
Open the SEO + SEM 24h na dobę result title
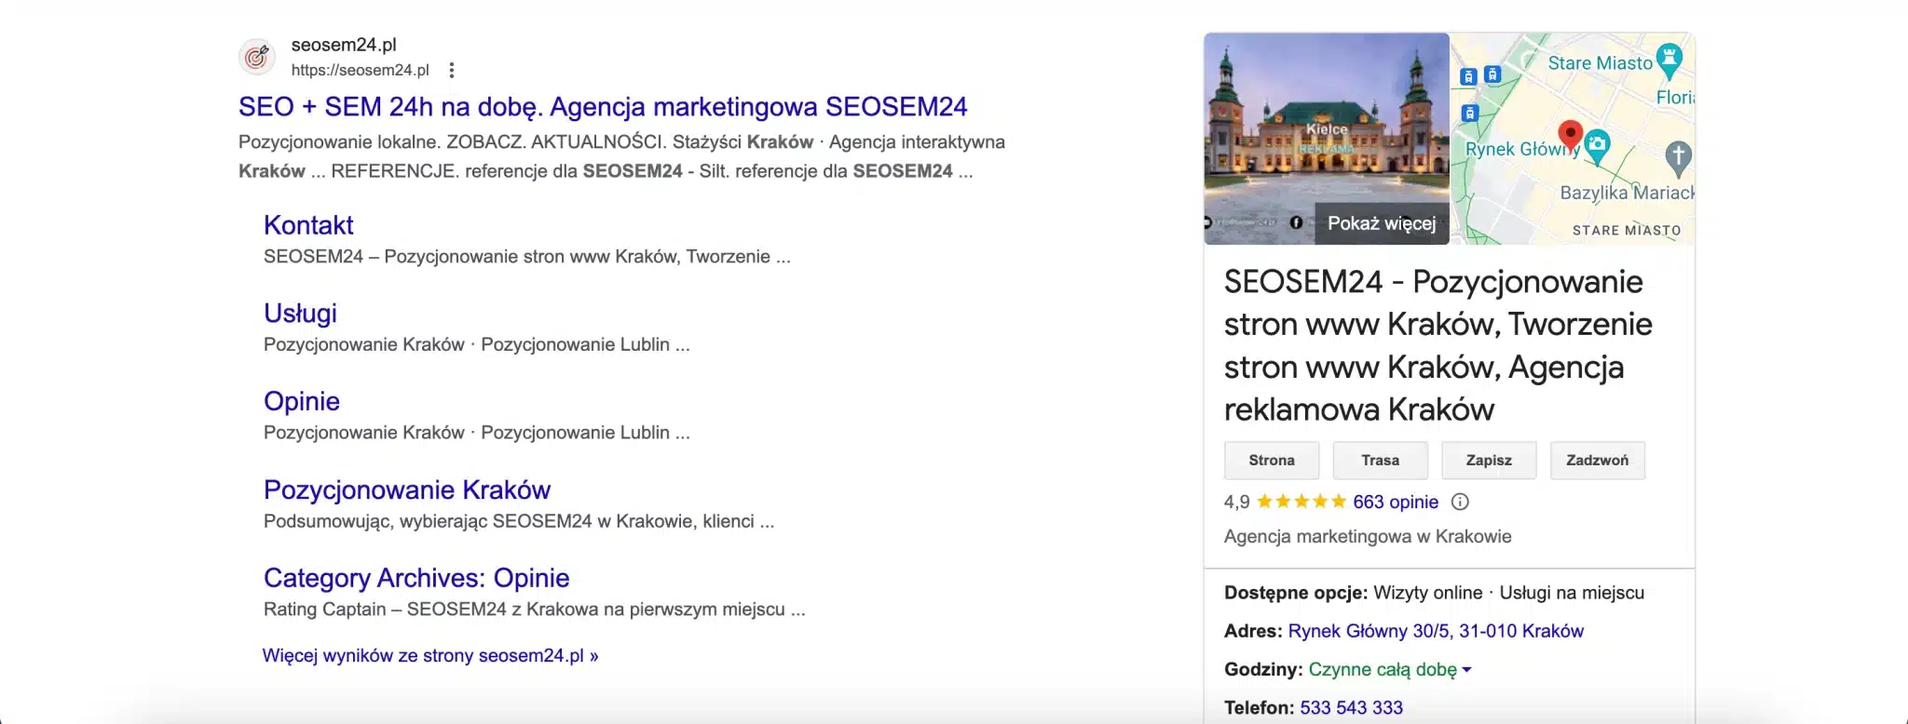603,107
